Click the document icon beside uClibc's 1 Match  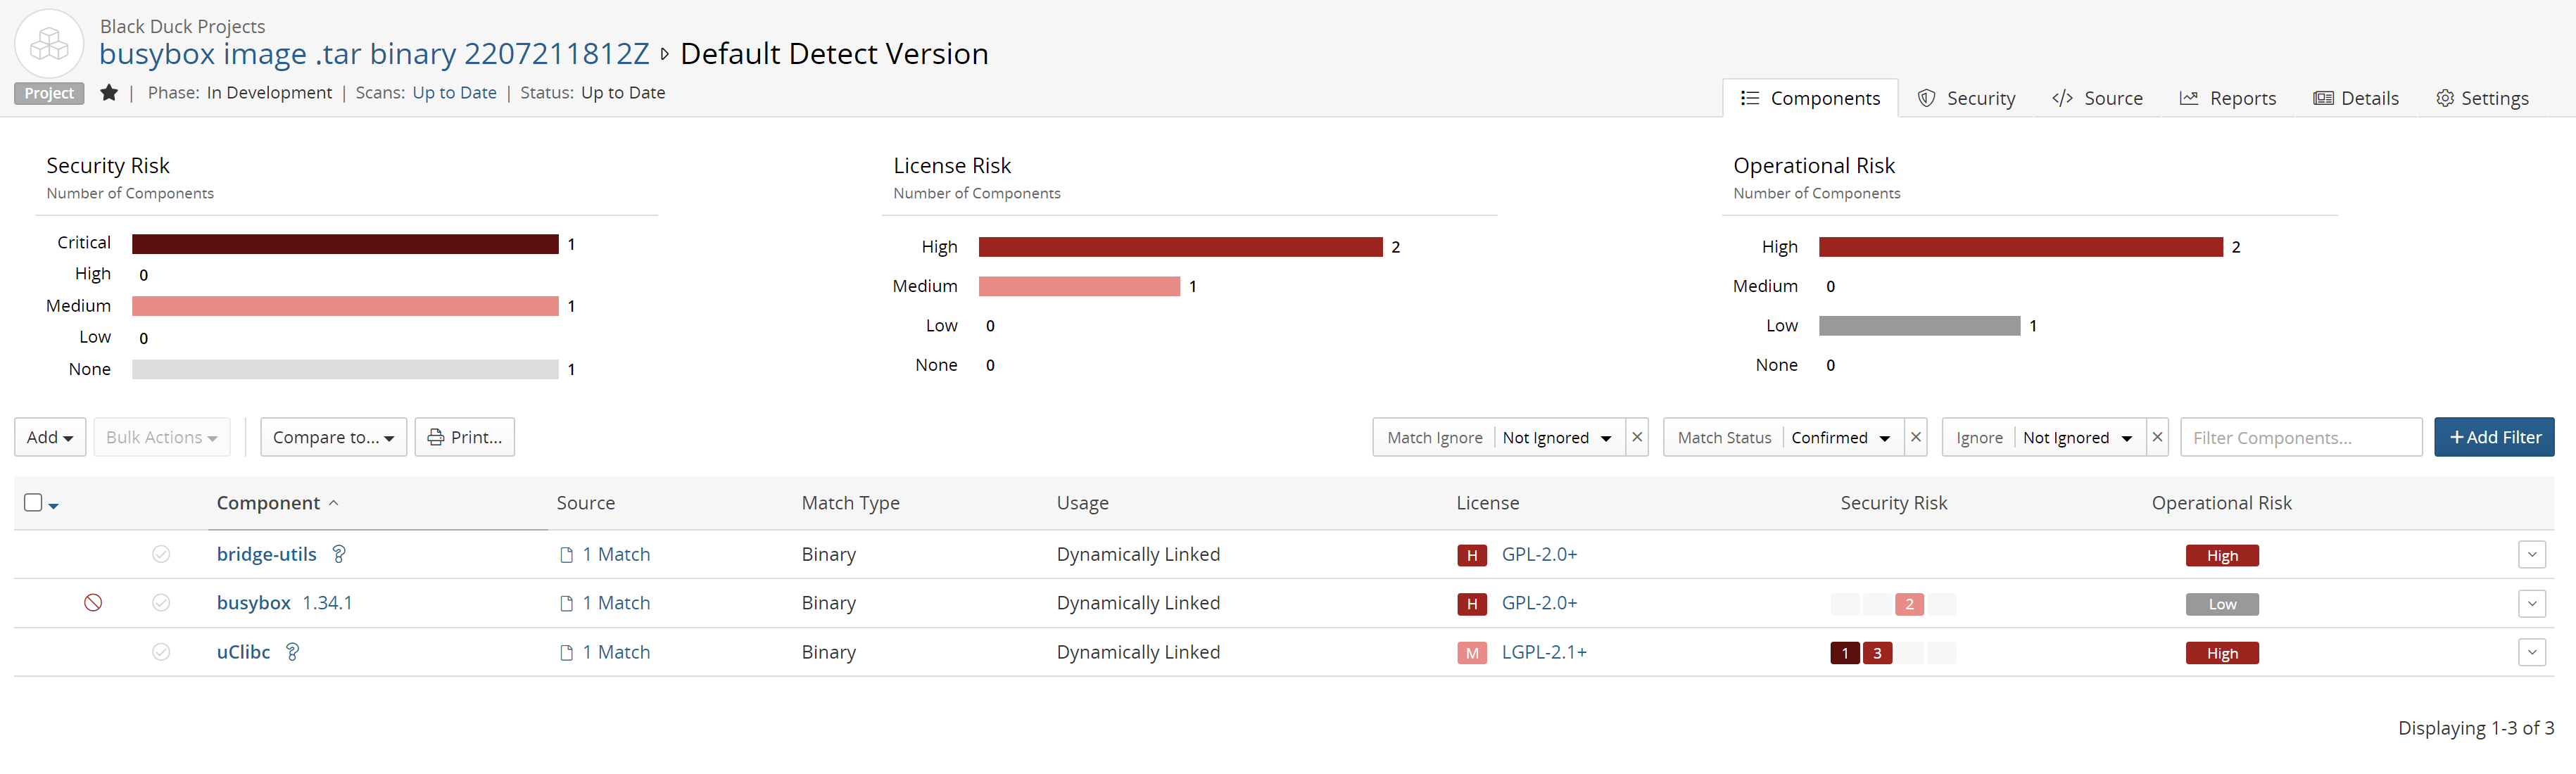point(567,651)
